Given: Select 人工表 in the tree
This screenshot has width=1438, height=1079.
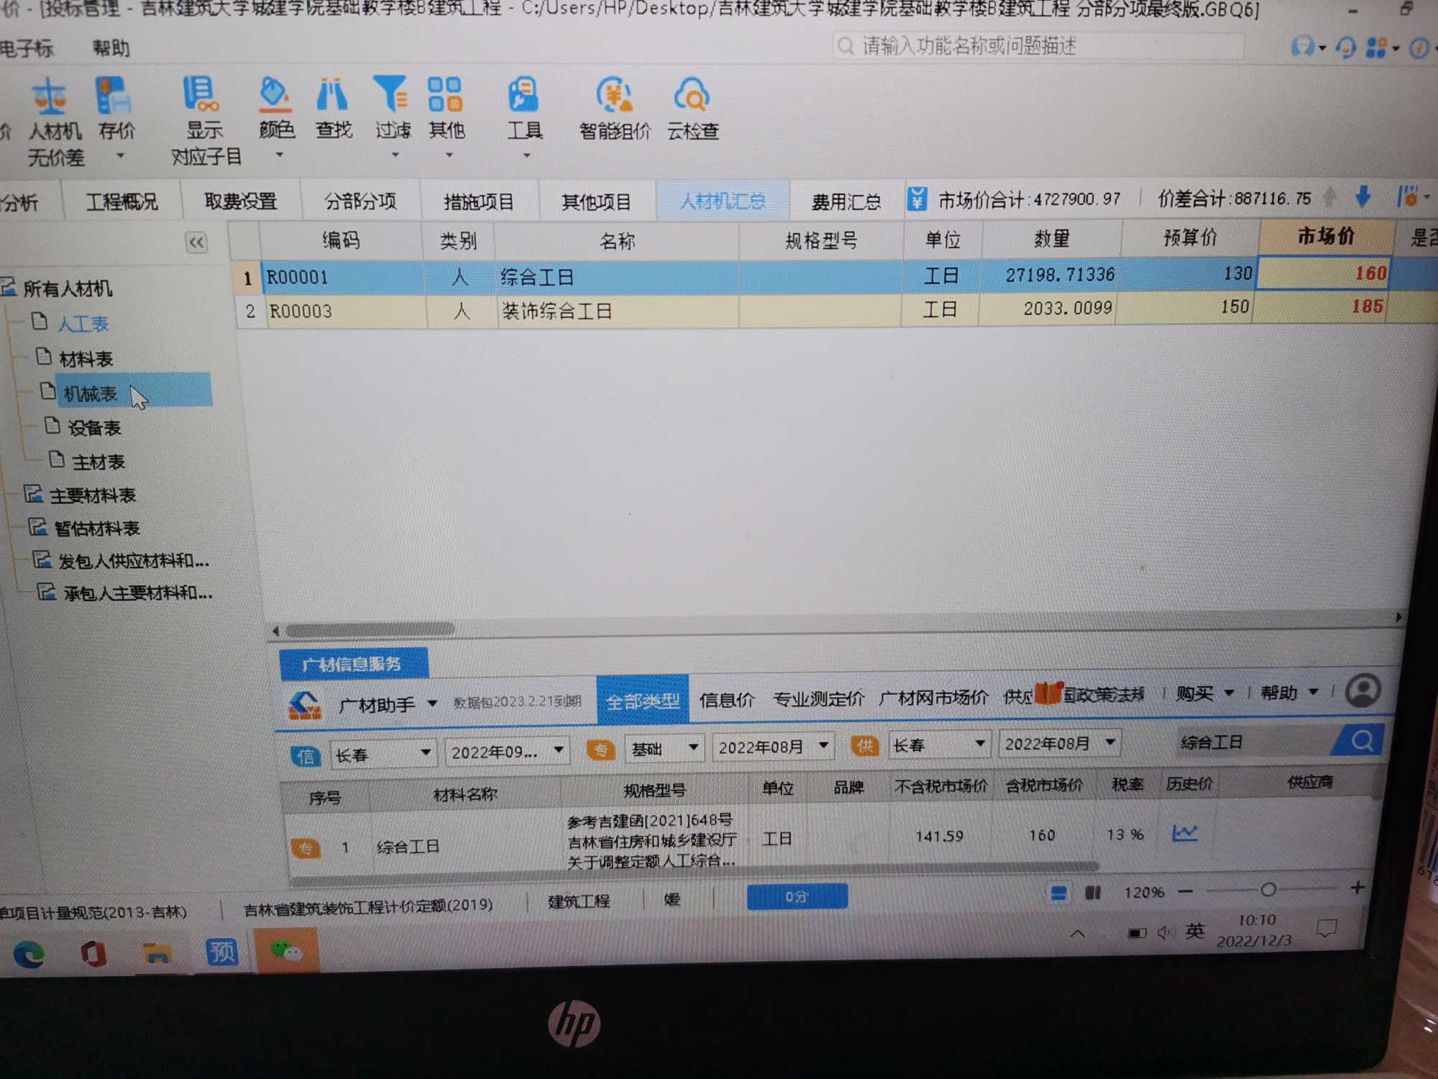Looking at the screenshot, I should tap(83, 324).
